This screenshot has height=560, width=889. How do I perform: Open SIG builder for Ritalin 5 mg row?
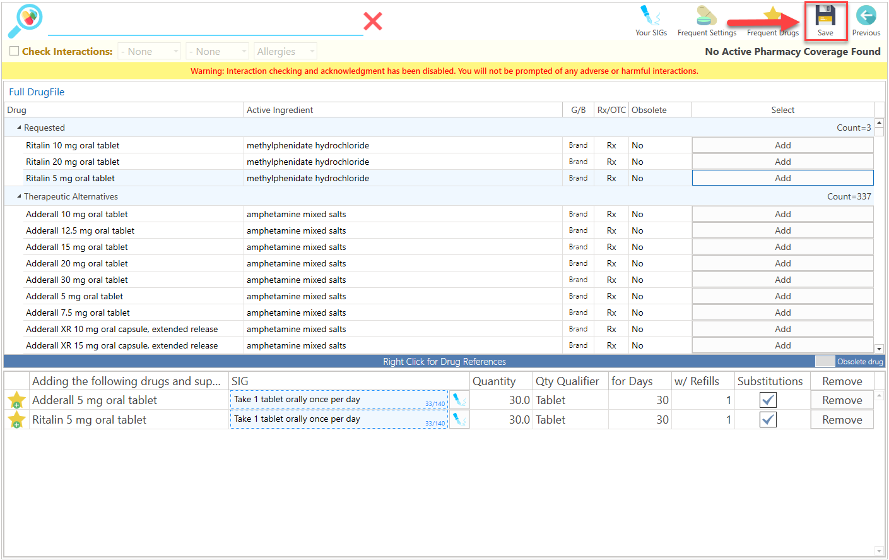click(459, 420)
